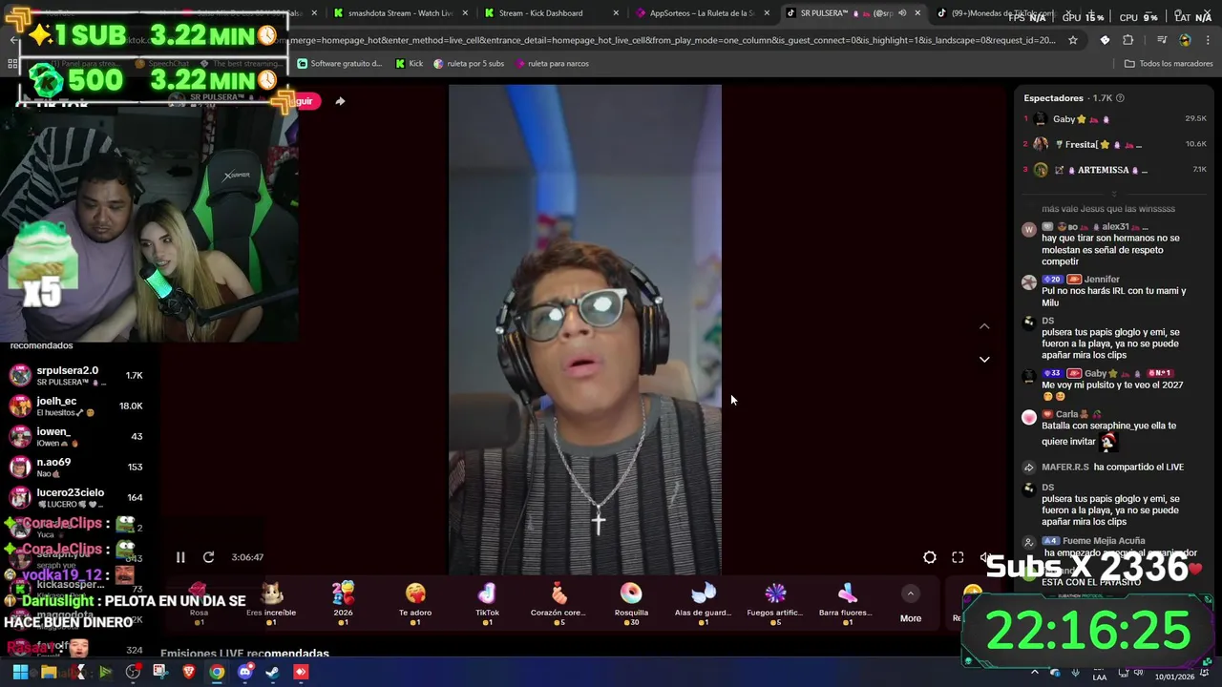Enter fullscreen mode on the player
Viewport: 1222px width, 687px height.
click(x=958, y=557)
